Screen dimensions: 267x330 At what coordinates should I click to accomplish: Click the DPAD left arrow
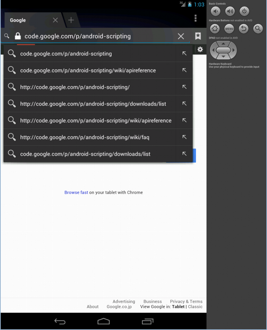(213, 50)
